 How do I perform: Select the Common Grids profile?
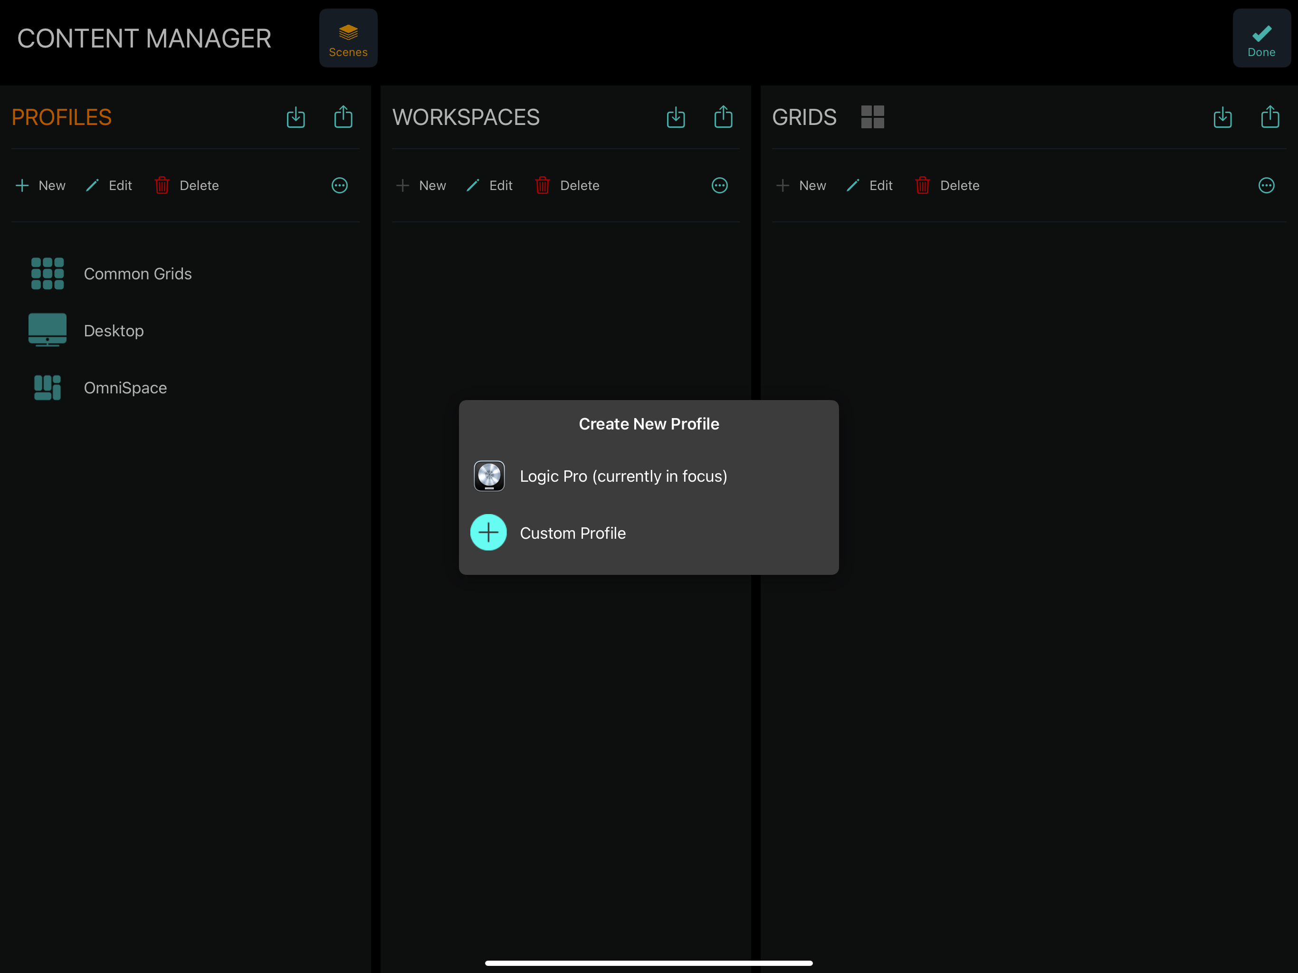click(x=137, y=274)
